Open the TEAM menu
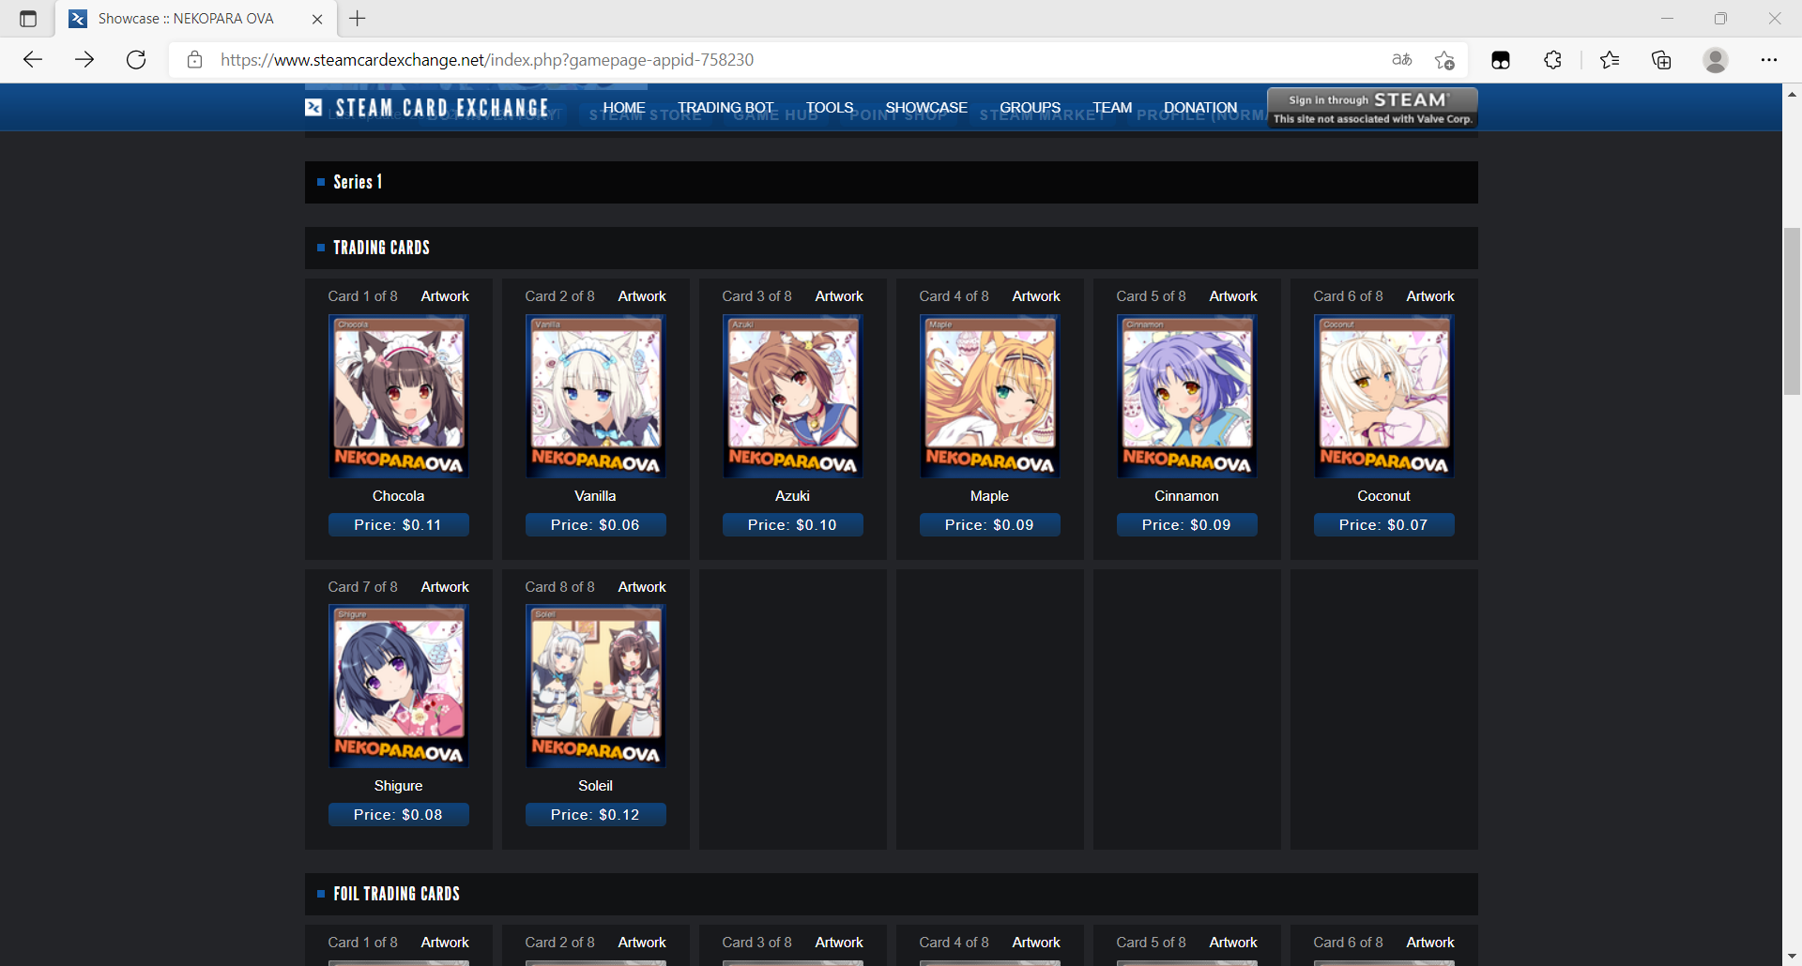 (x=1112, y=108)
